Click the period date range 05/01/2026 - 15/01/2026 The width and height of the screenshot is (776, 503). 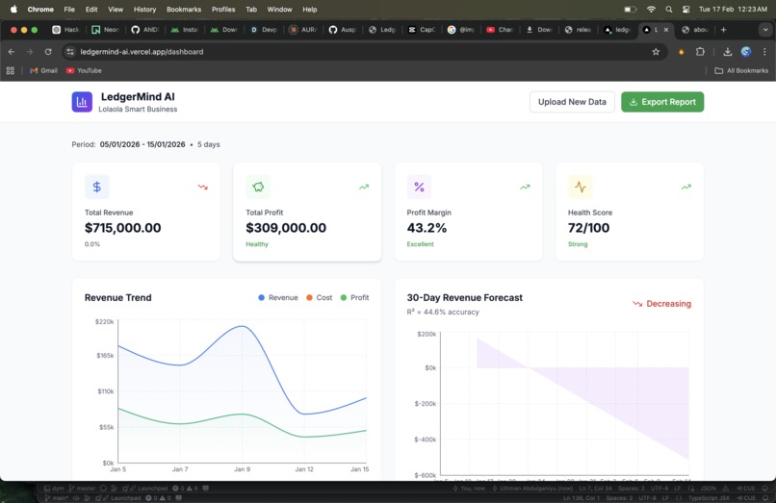(142, 144)
